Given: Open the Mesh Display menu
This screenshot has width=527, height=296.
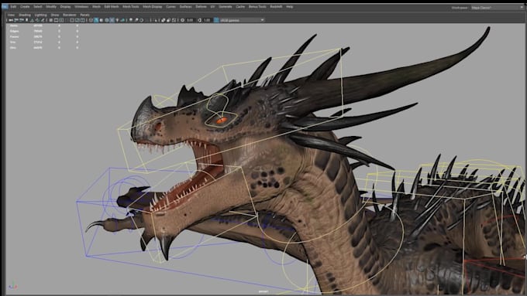Looking at the screenshot, I should click(x=153, y=7).
